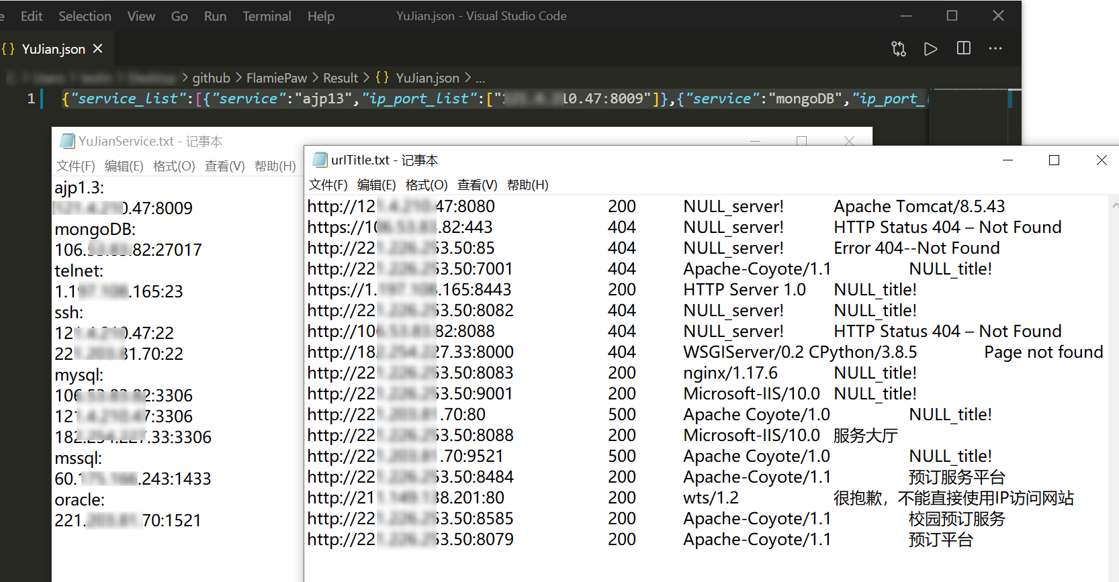
Task: Click the "telnet:" line in YuJianService.txt
Action: (x=79, y=271)
